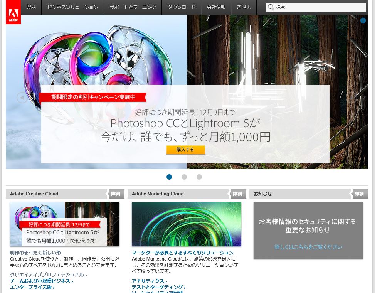Open the サポートとラーニング menu
This screenshot has width=375, height=293.
pos(133,7)
